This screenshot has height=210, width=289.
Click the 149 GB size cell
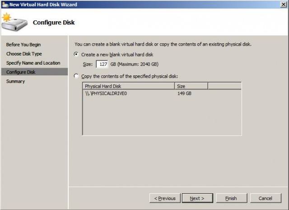[x=184, y=93]
